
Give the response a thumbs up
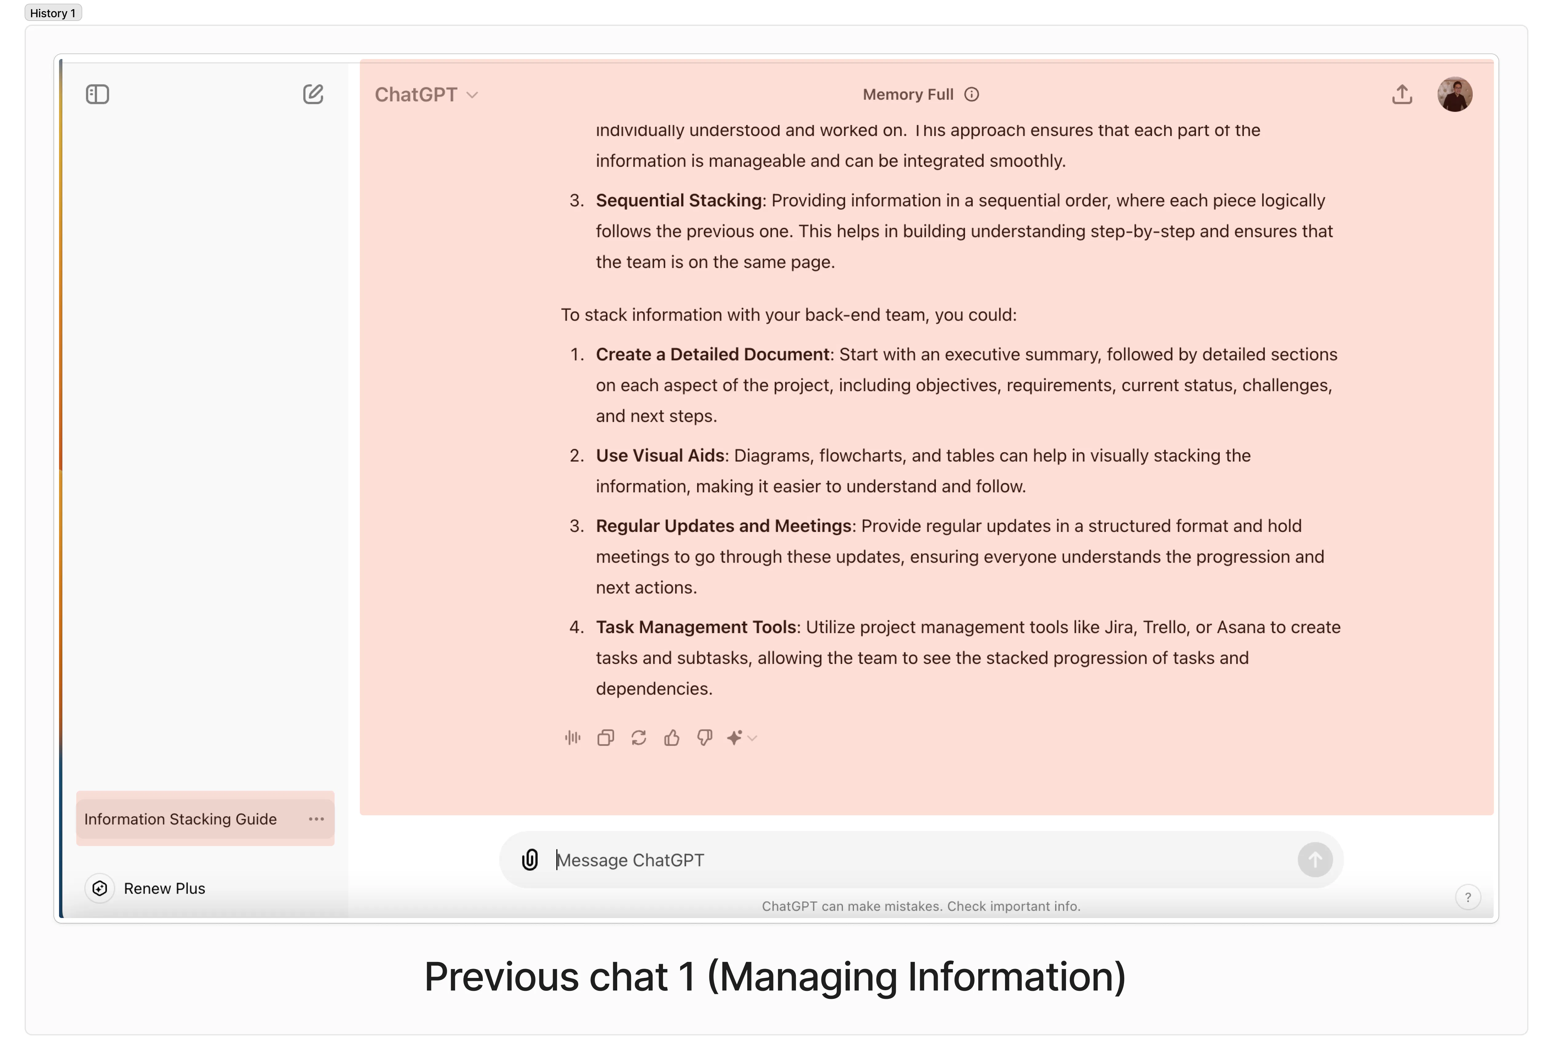[x=672, y=738]
